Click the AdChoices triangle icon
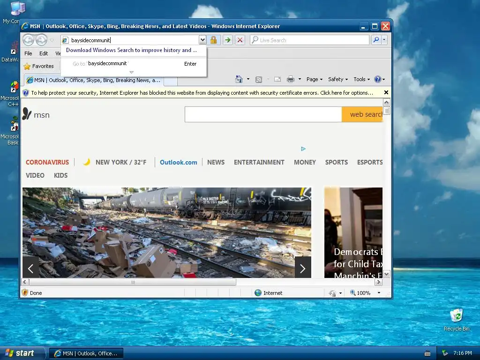The image size is (480, 360). pyautogui.click(x=303, y=149)
